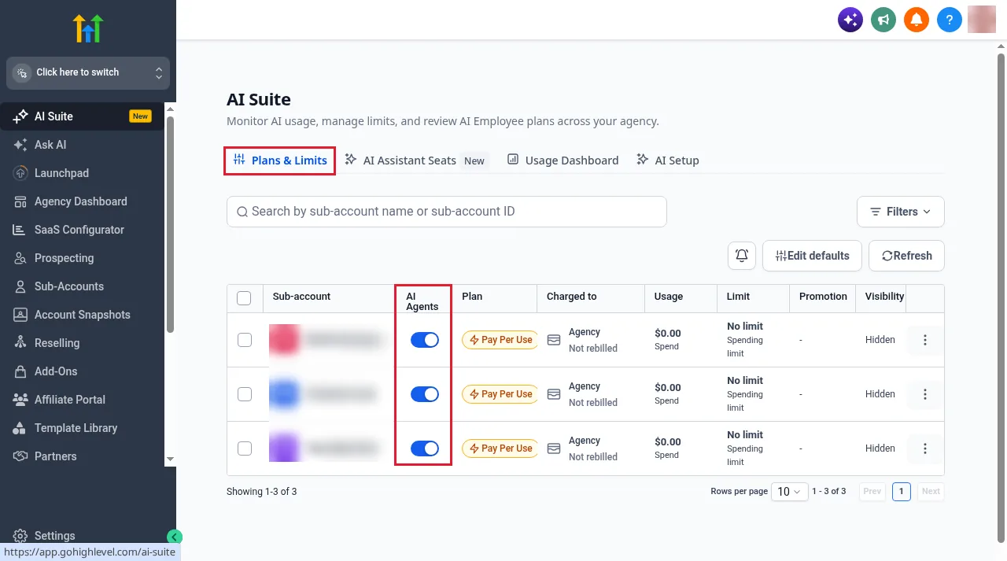Check the first sub-account row checkbox
This screenshot has width=1007, height=561.
244,340
